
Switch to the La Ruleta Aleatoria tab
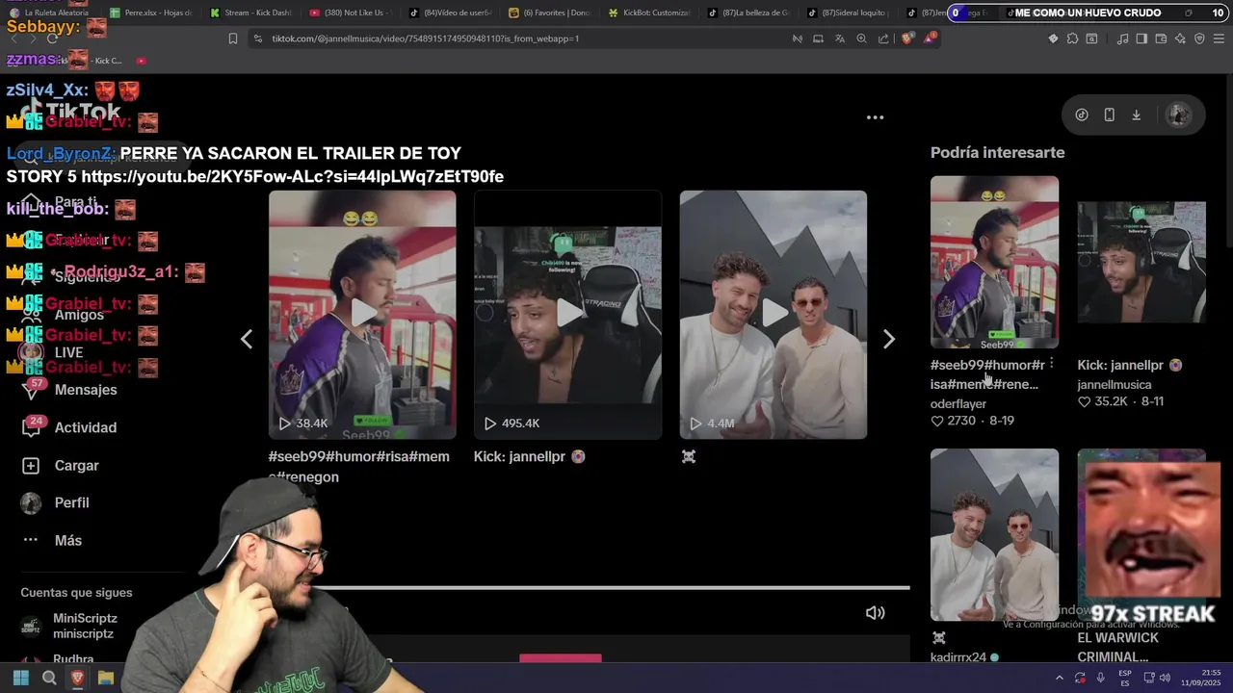(50, 13)
